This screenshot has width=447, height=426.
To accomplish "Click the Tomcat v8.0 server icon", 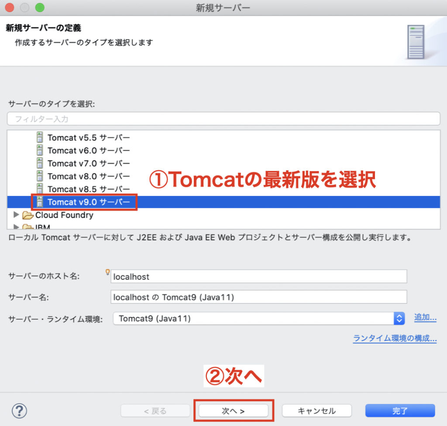I will pyautogui.click(x=40, y=175).
